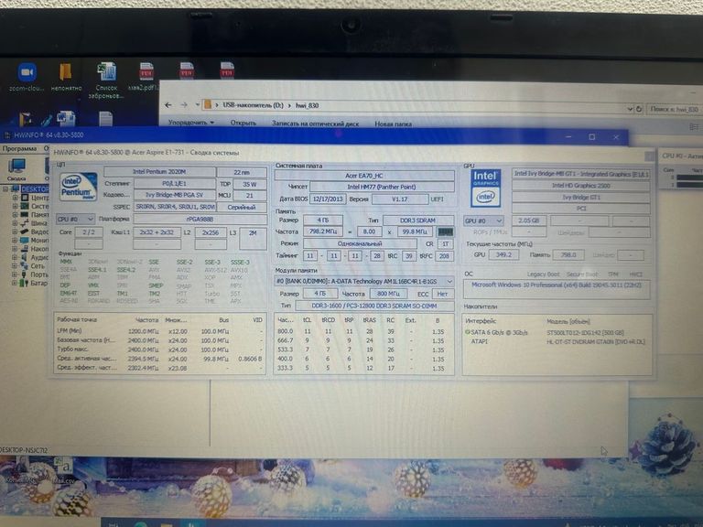Click BIOS date 12/17/2013 field
The height and width of the screenshot is (527, 703).
328,199
